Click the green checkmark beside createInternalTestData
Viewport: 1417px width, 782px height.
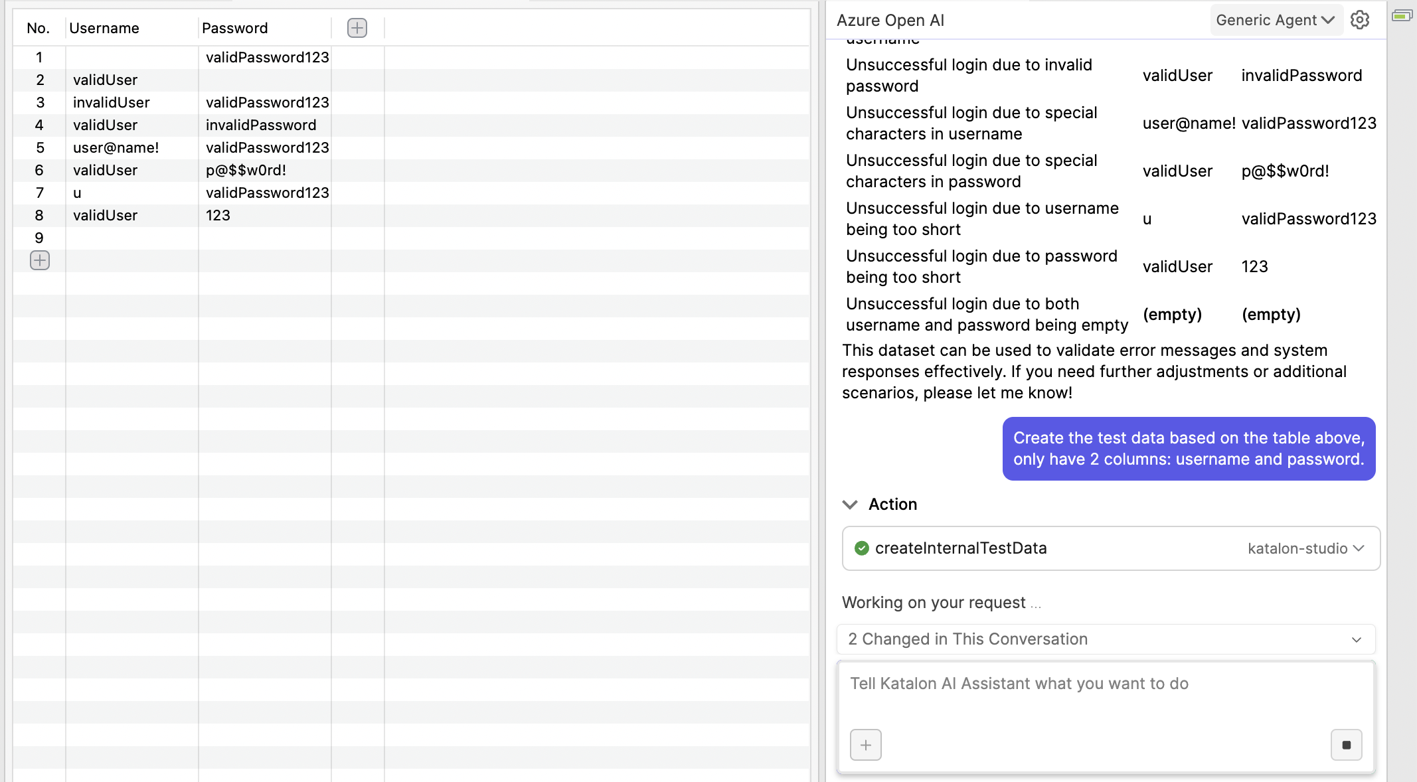861,548
